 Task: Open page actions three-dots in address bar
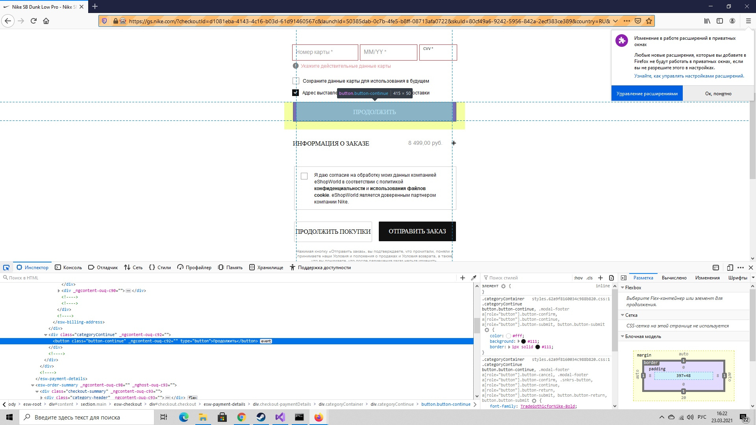tap(627, 21)
